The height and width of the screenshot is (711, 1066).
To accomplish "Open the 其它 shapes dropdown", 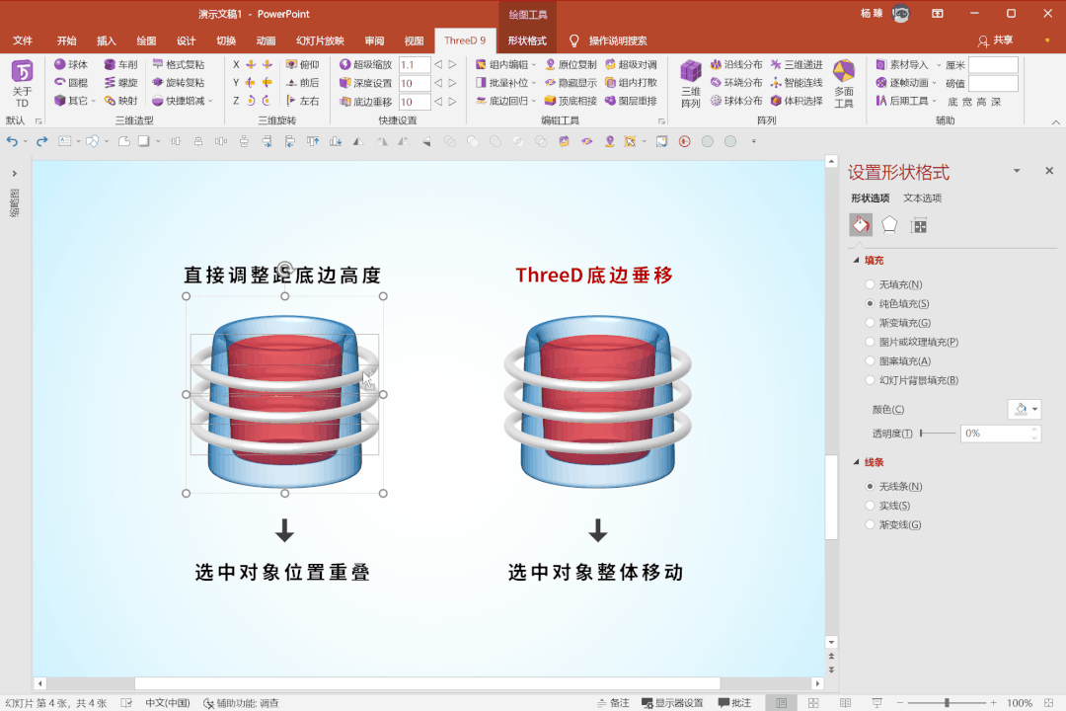I will (x=92, y=100).
